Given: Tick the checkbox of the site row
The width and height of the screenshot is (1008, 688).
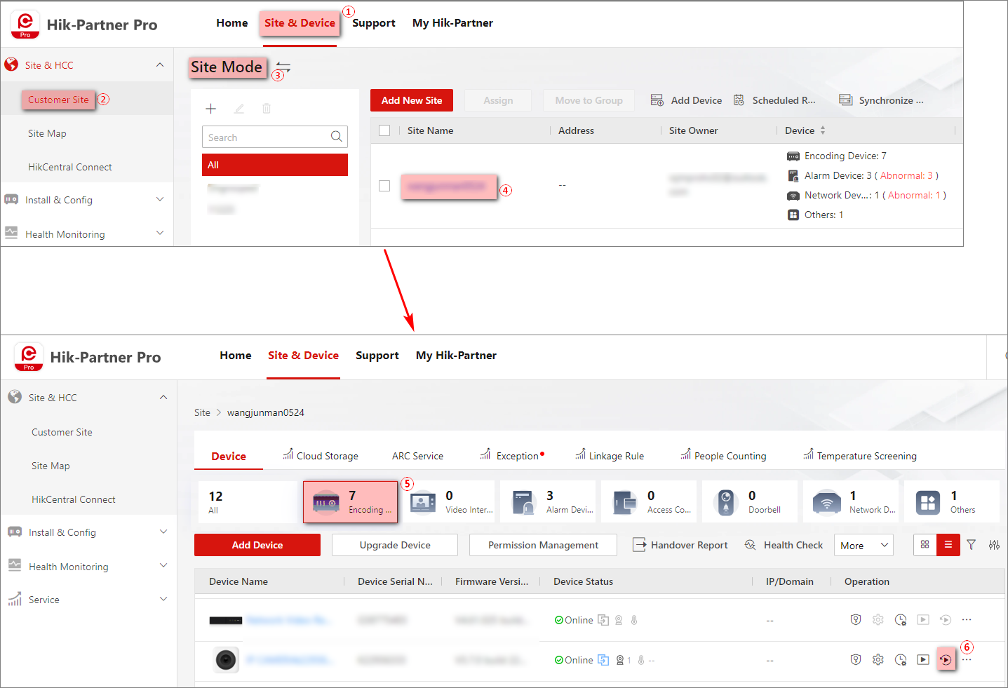Looking at the screenshot, I should (384, 186).
